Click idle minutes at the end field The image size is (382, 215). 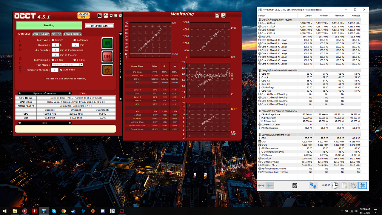(x=55, y=55)
